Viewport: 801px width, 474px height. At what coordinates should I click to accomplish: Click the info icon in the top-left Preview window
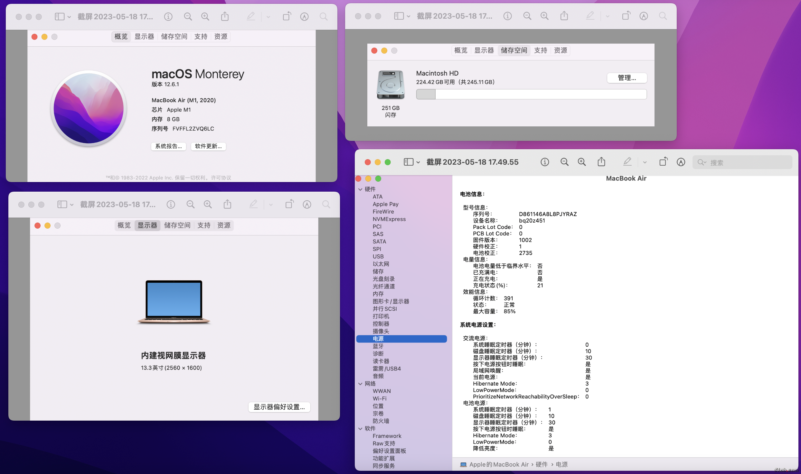[x=168, y=17]
